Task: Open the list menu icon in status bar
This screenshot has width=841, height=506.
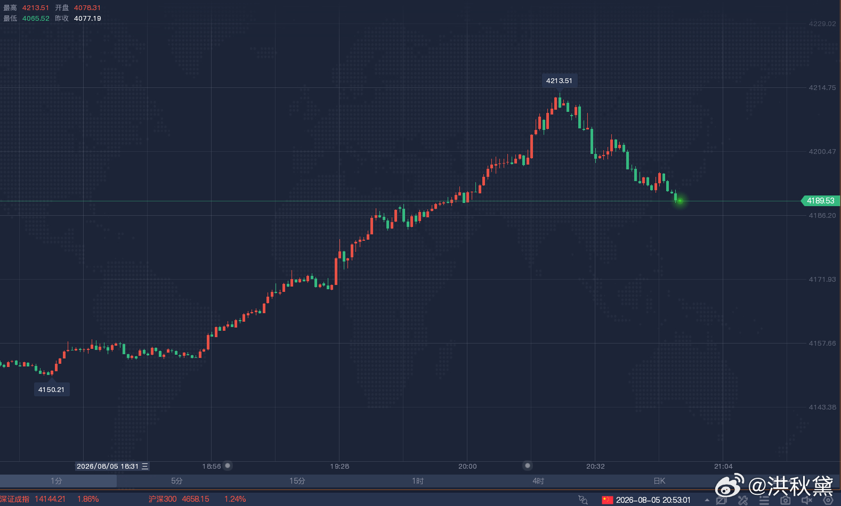Action: pos(764,500)
